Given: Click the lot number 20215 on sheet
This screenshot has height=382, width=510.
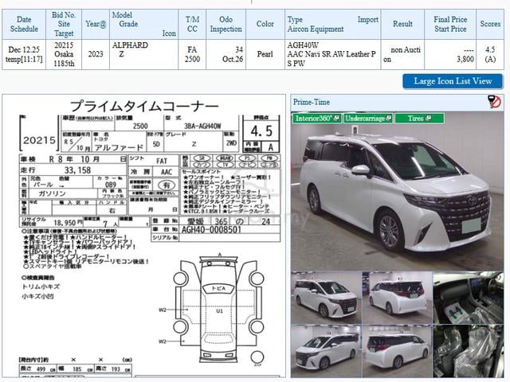Looking at the screenshot, I should coord(39,140).
